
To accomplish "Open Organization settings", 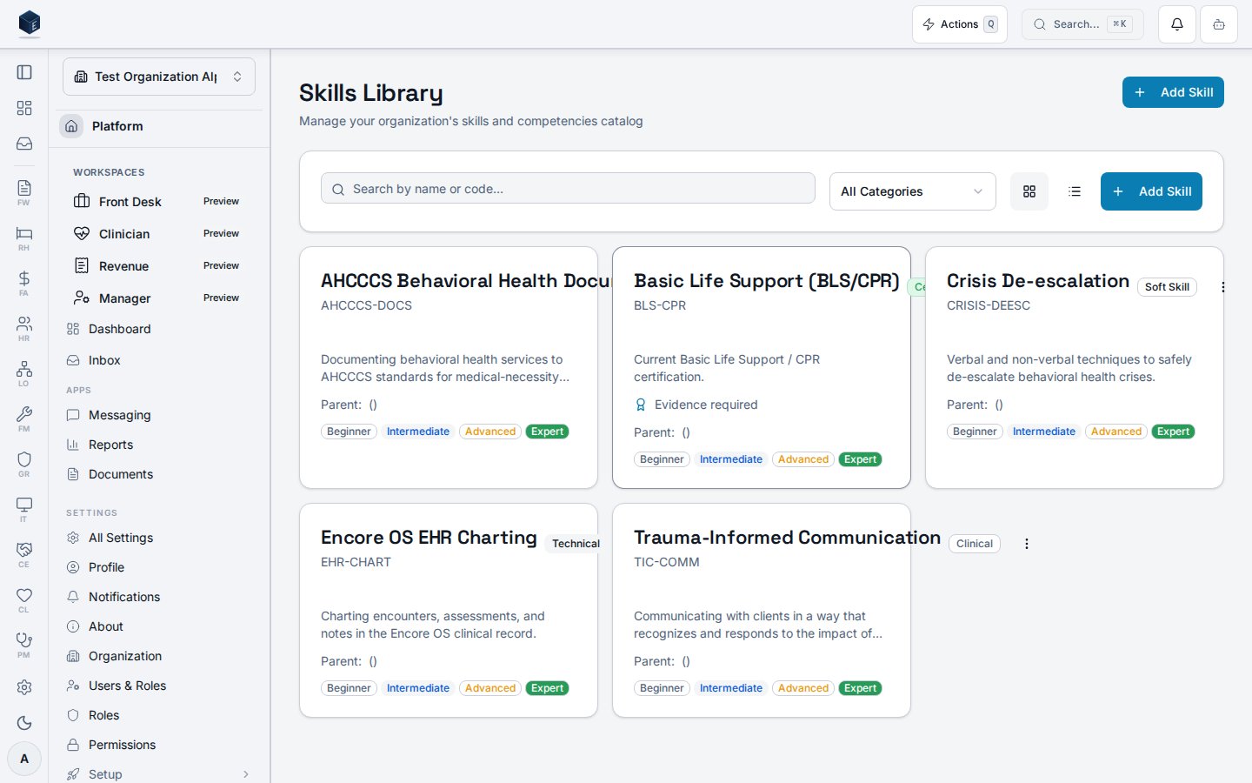I will (x=159, y=656).
